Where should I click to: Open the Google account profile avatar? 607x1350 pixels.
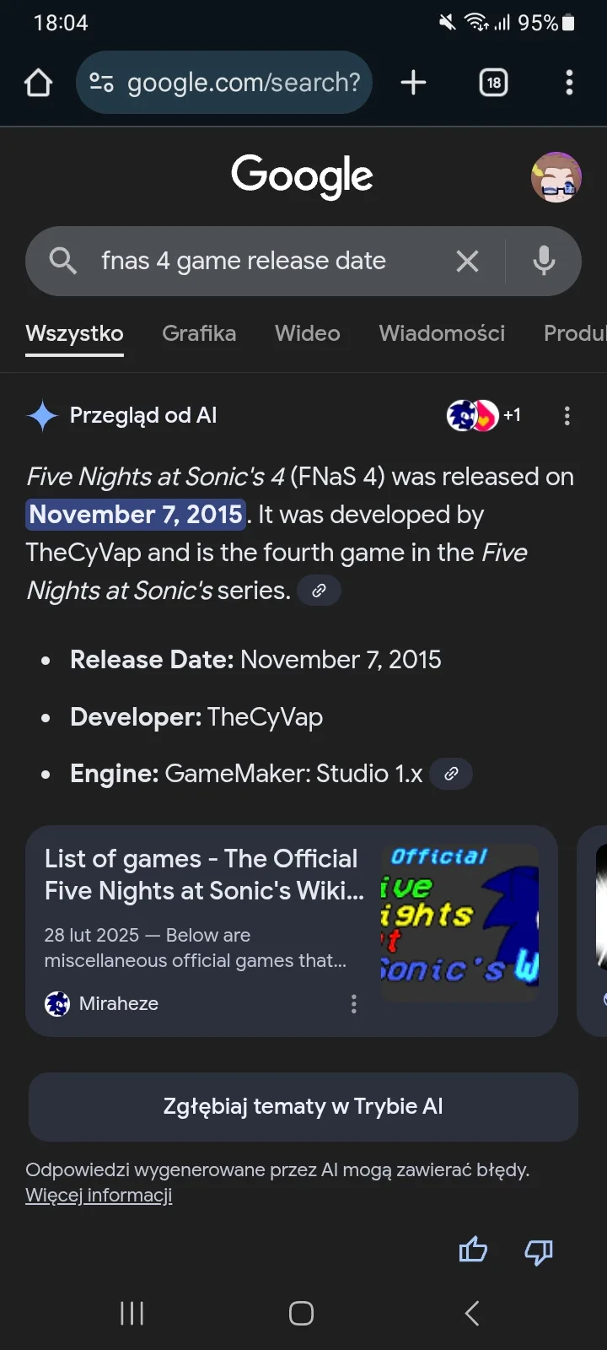(x=556, y=177)
